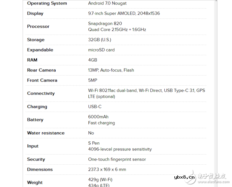This screenshot has height=187, width=232.
Task: Click the Rear Camera row label
Action: (x=41, y=70)
